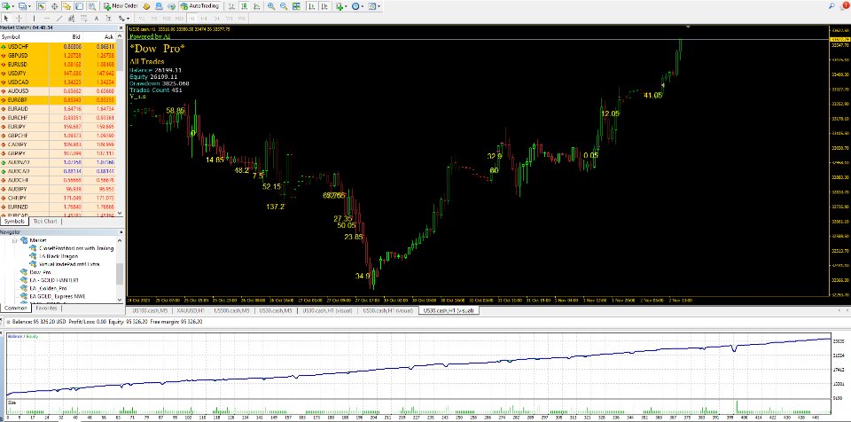Open a new chart via toolbar icon
Screen dimensions: 851x422
[5, 6]
